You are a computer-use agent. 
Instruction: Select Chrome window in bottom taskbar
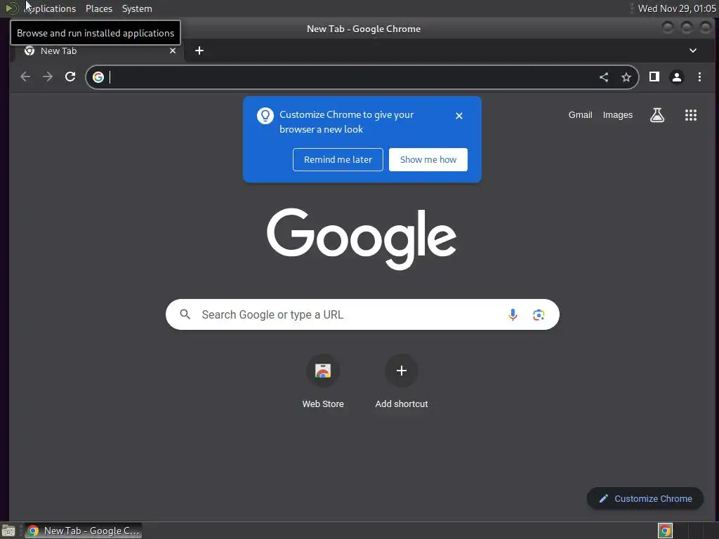pyautogui.click(x=83, y=531)
